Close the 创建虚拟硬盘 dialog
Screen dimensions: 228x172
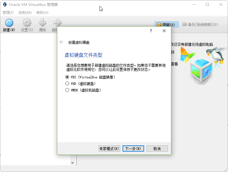164,31
